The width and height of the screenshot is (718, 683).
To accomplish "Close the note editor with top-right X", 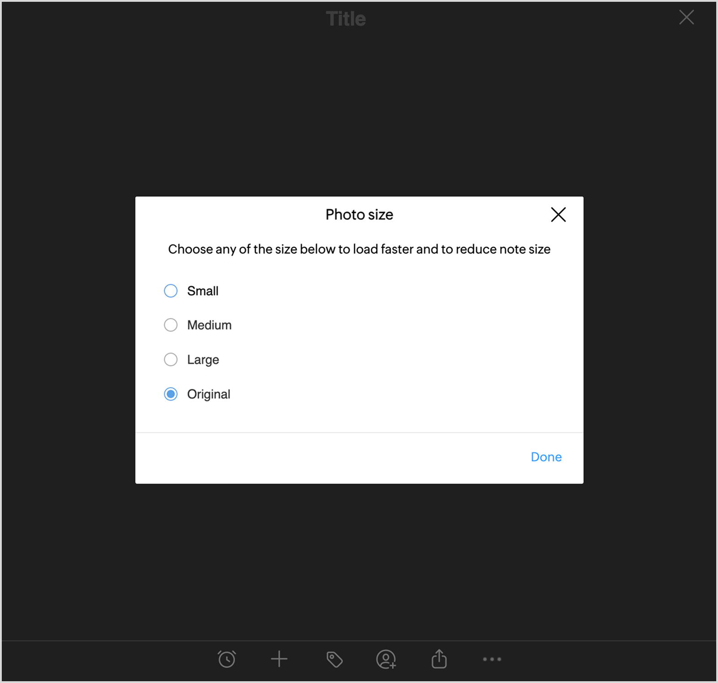I will (687, 18).
